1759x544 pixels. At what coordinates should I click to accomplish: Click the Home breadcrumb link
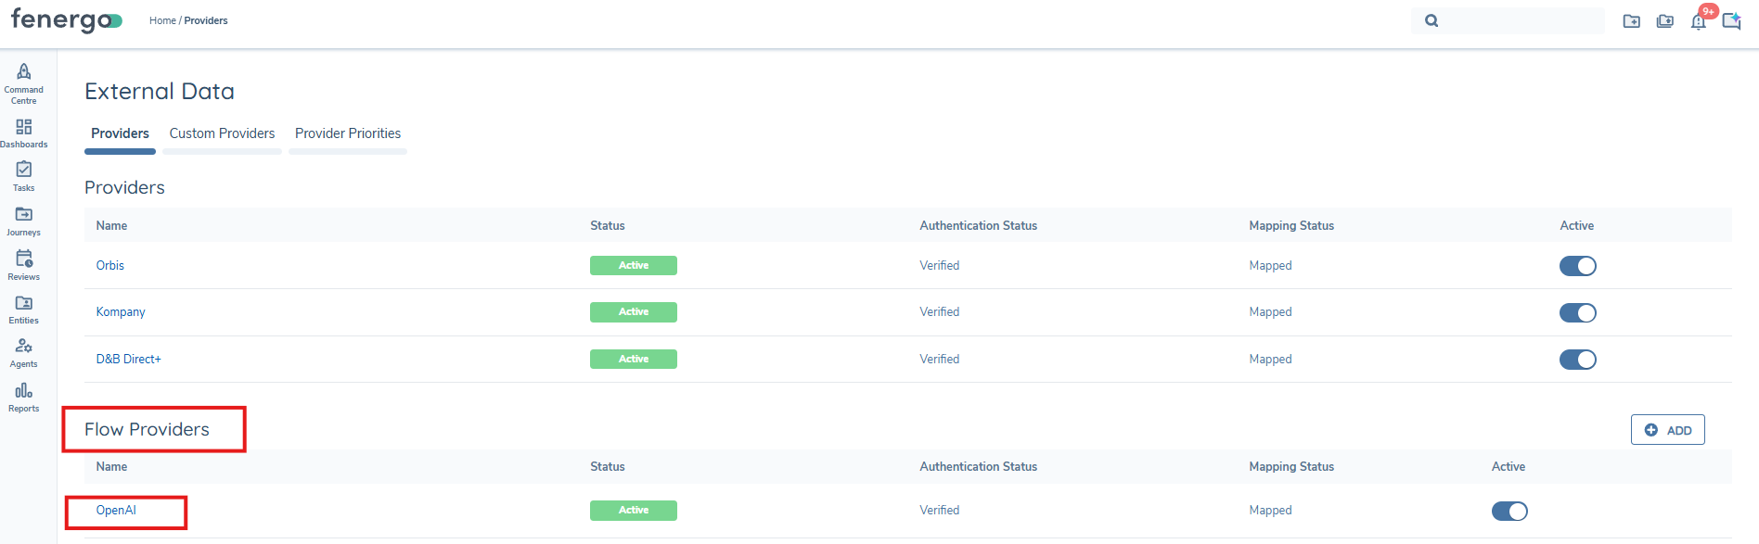162,20
